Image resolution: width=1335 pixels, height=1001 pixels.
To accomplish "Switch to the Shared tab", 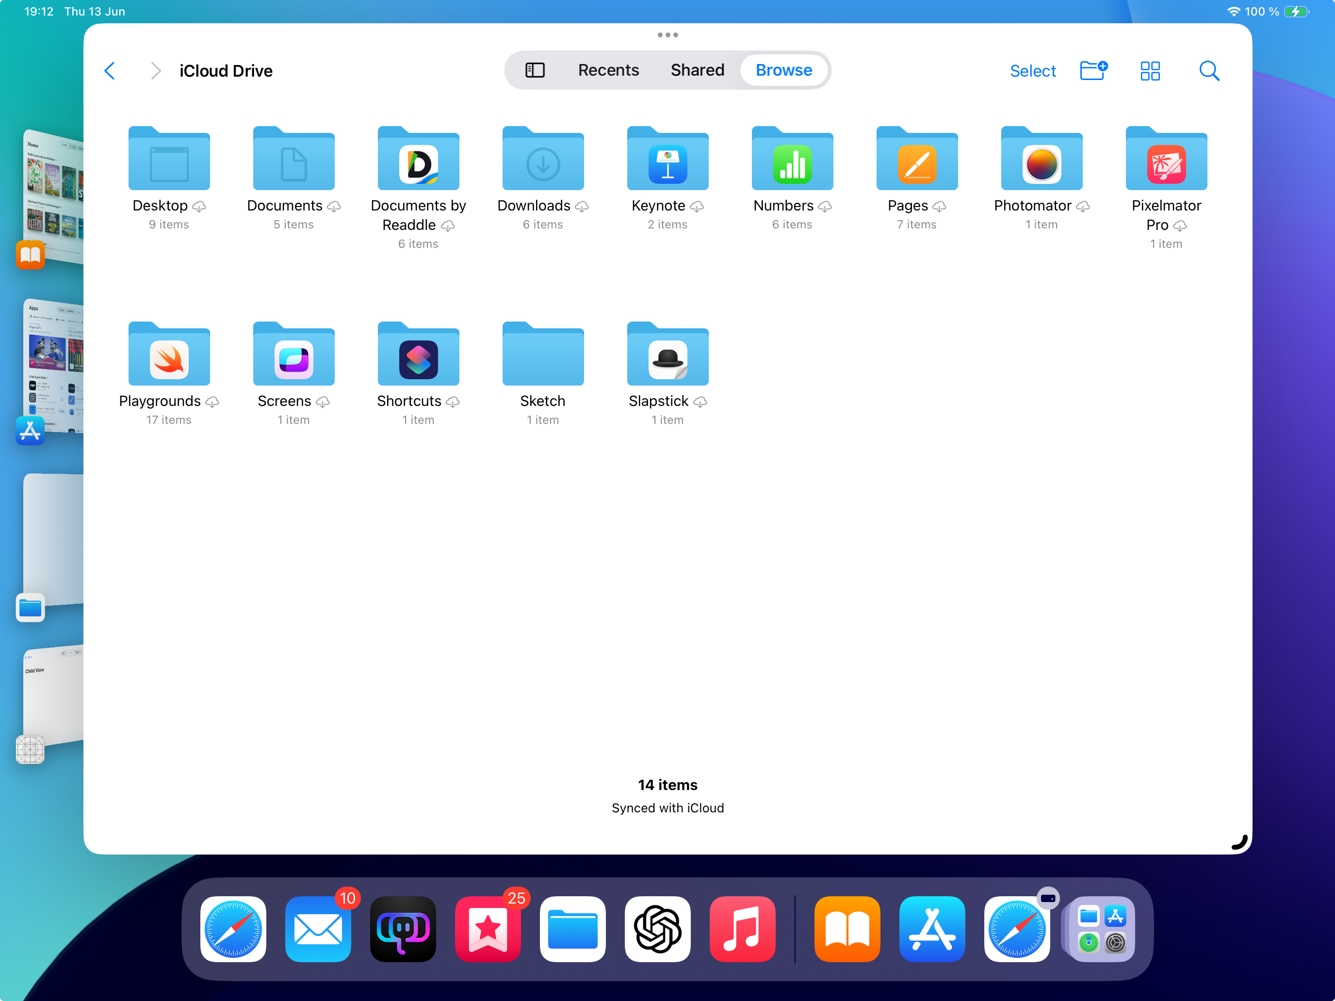I will click(x=697, y=71).
